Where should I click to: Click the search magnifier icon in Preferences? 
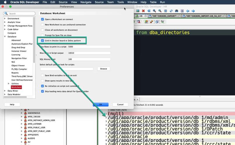[6, 13]
